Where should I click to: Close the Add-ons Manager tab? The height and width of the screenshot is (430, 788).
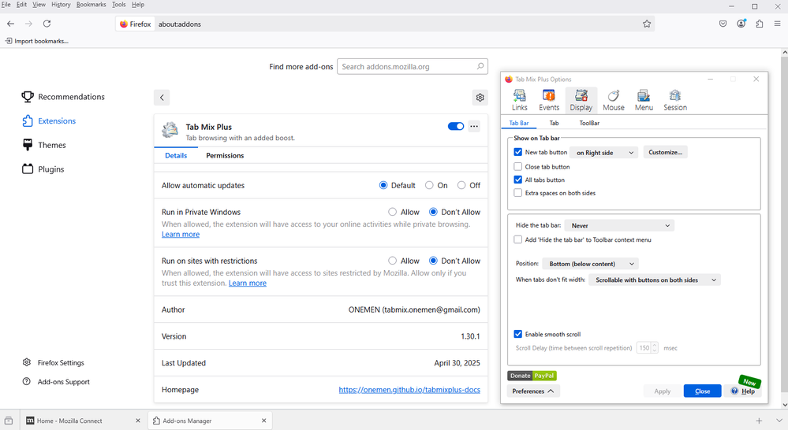click(263, 421)
